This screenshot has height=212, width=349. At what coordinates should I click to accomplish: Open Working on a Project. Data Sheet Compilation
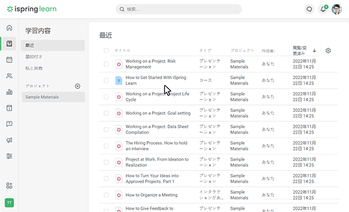(x=157, y=129)
